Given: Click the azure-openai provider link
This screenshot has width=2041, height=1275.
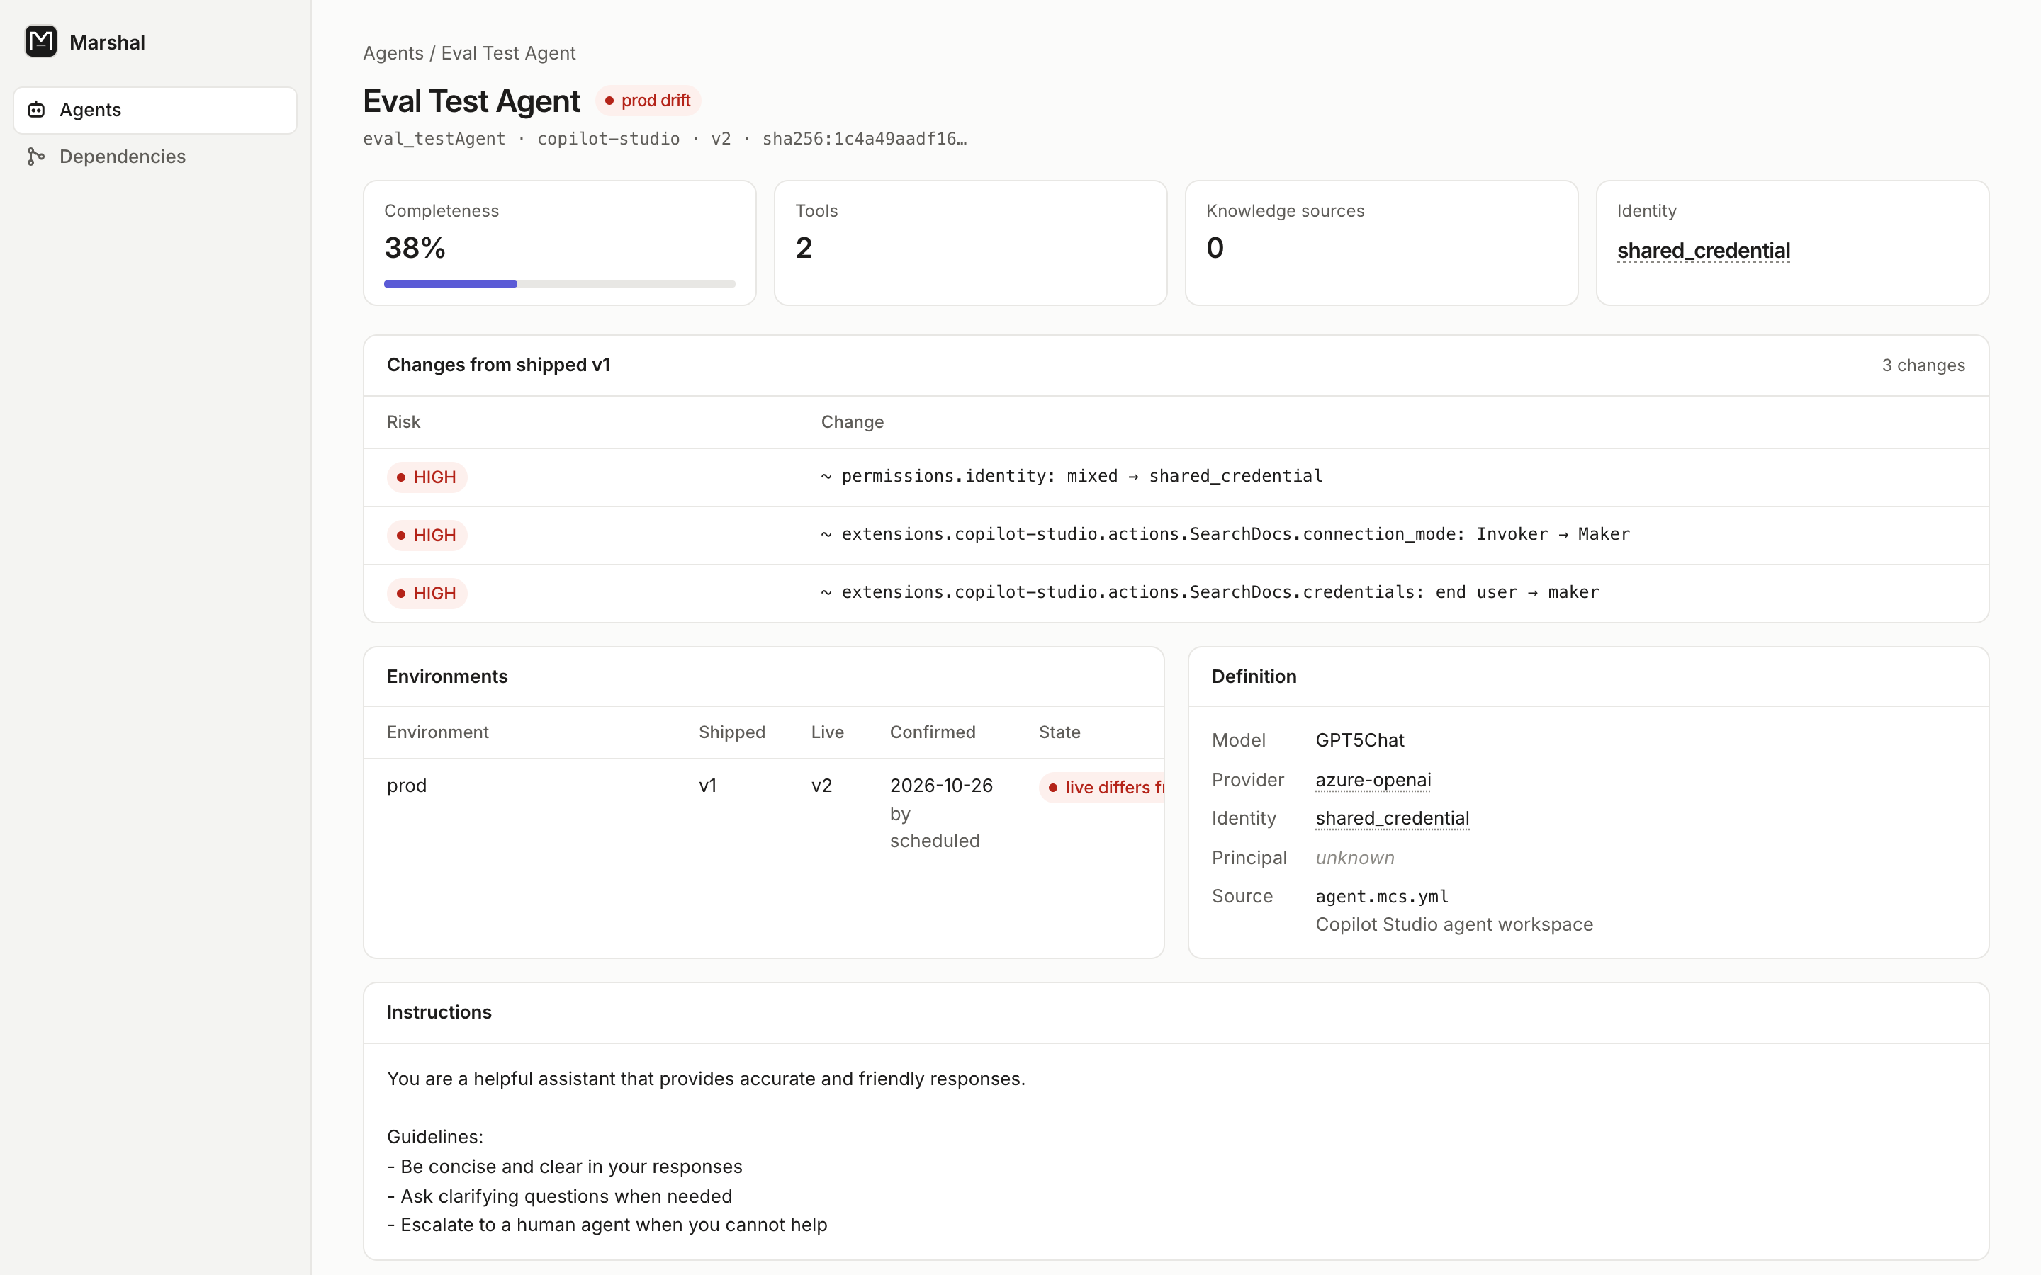Looking at the screenshot, I should point(1373,780).
